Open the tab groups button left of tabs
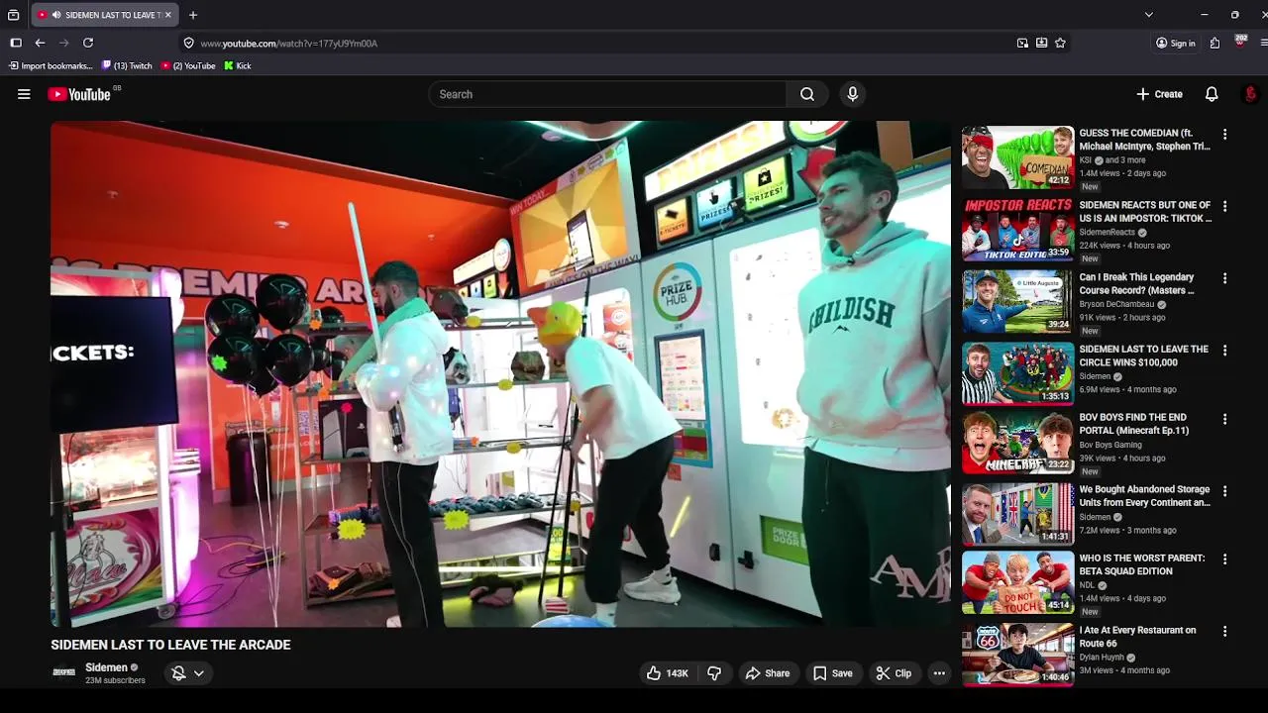 tap(13, 15)
